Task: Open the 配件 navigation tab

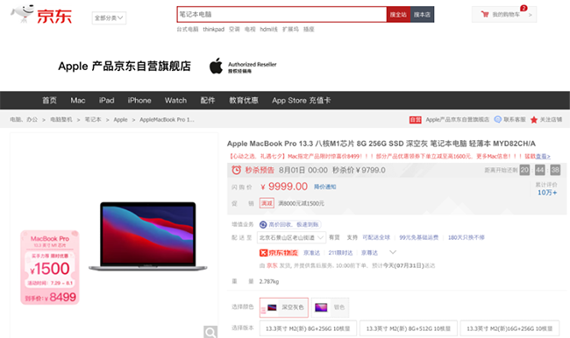Action: (208, 100)
